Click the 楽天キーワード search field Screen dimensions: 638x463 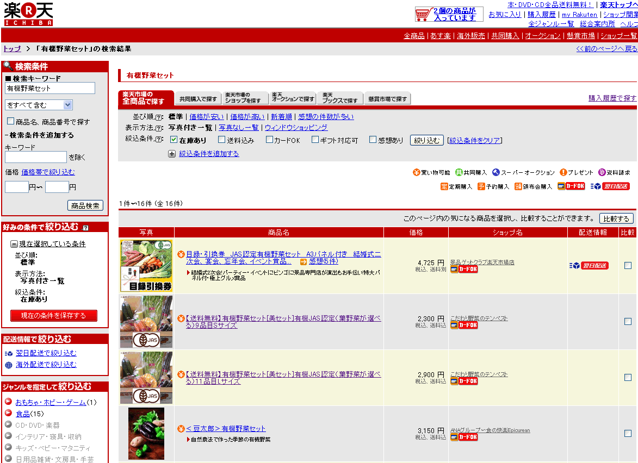(x=50, y=88)
